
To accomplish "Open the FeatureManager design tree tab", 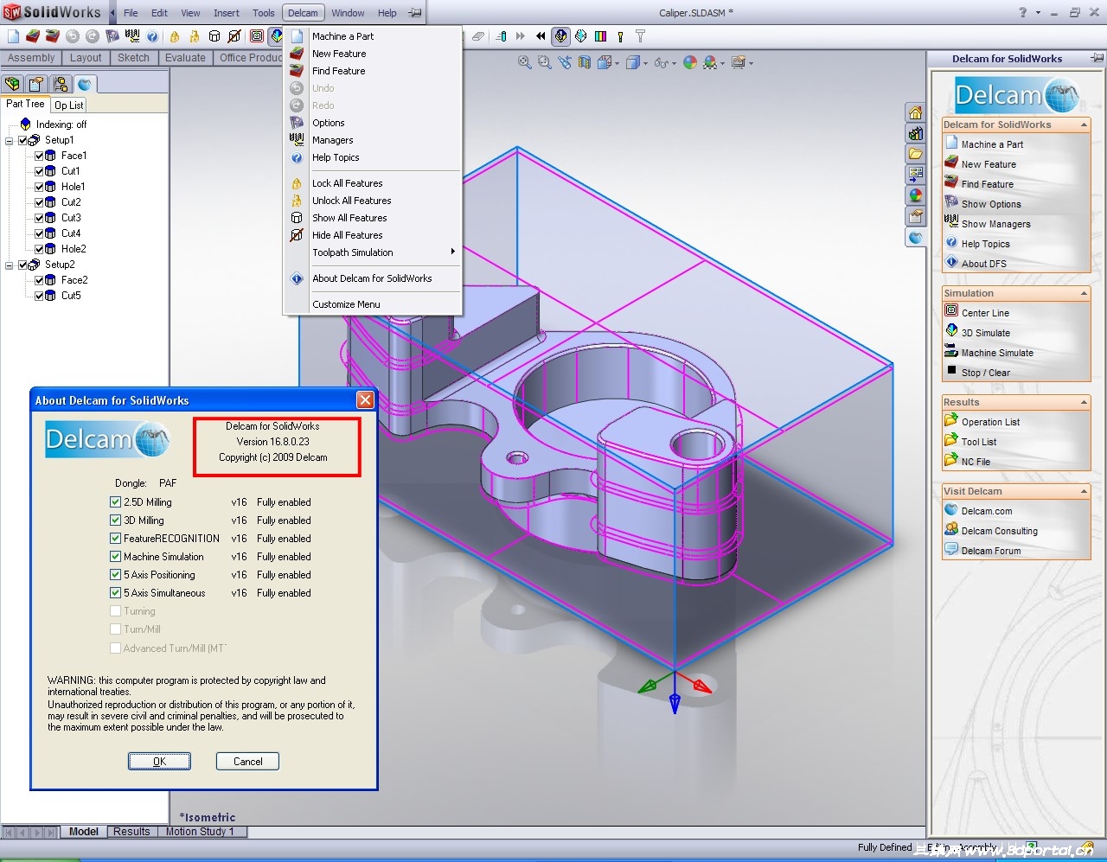I will [12, 84].
